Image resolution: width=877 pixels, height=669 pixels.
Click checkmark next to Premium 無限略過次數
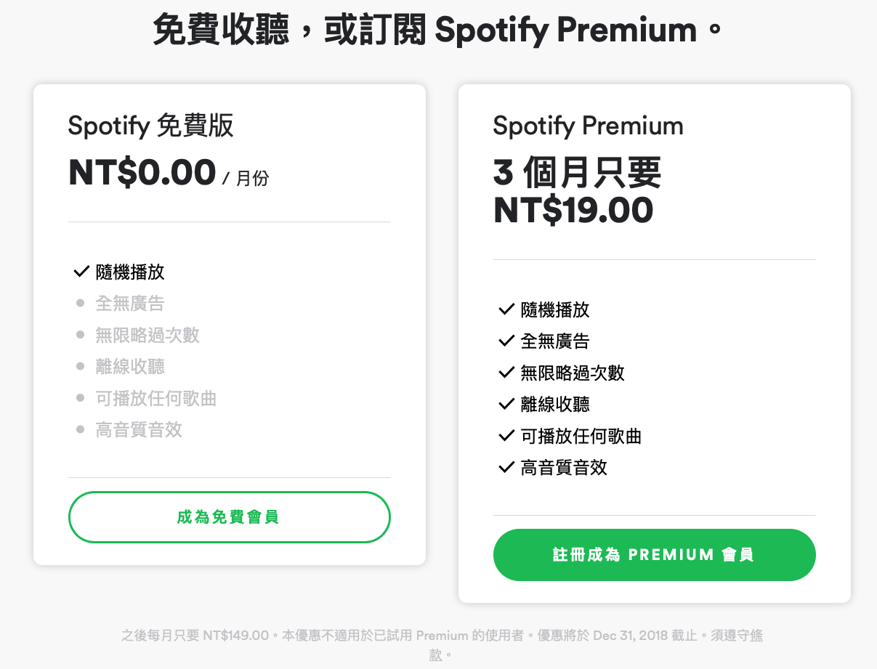coord(506,373)
